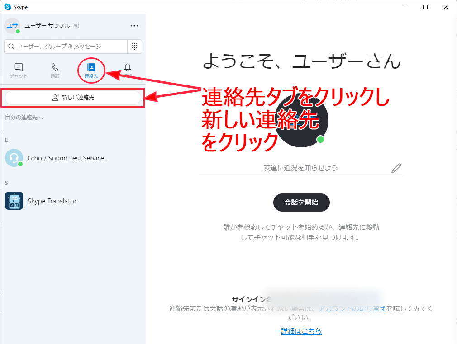Expand the 自分の連絡先 filter dropdown

[x=24, y=118]
